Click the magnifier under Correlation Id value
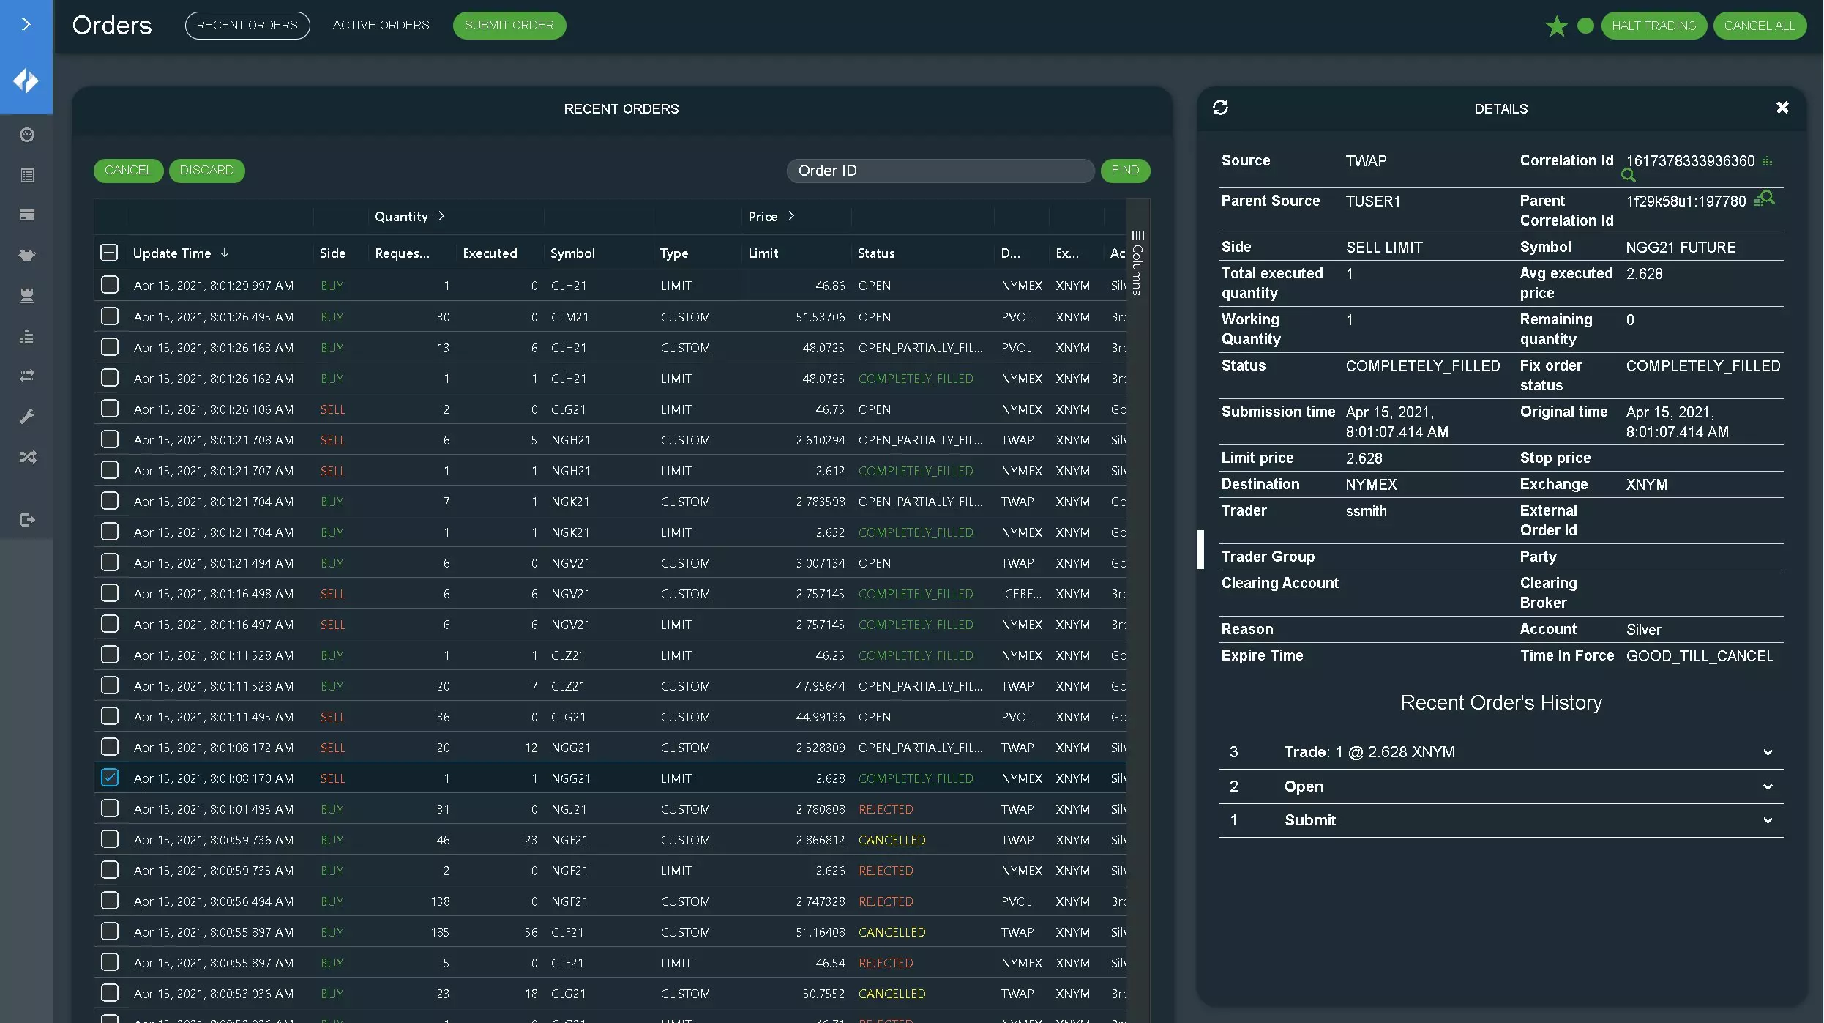 pos(1629,176)
